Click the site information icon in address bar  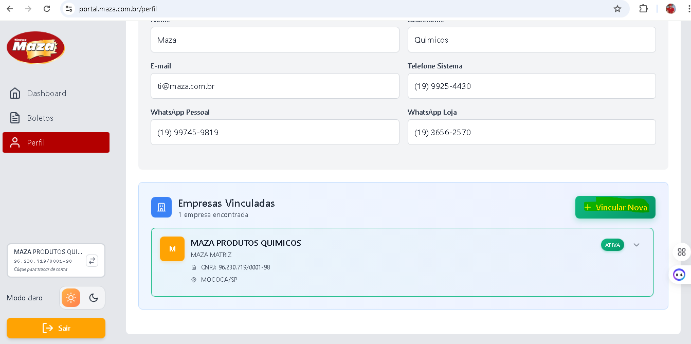[x=69, y=9]
